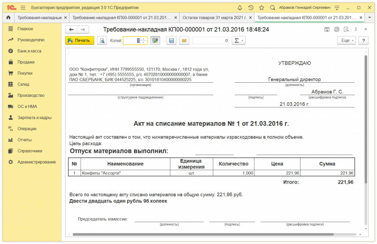This screenshot has height=244, width=377.
Task: Navigate back with the left arrow
Action: click(x=71, y=30)
